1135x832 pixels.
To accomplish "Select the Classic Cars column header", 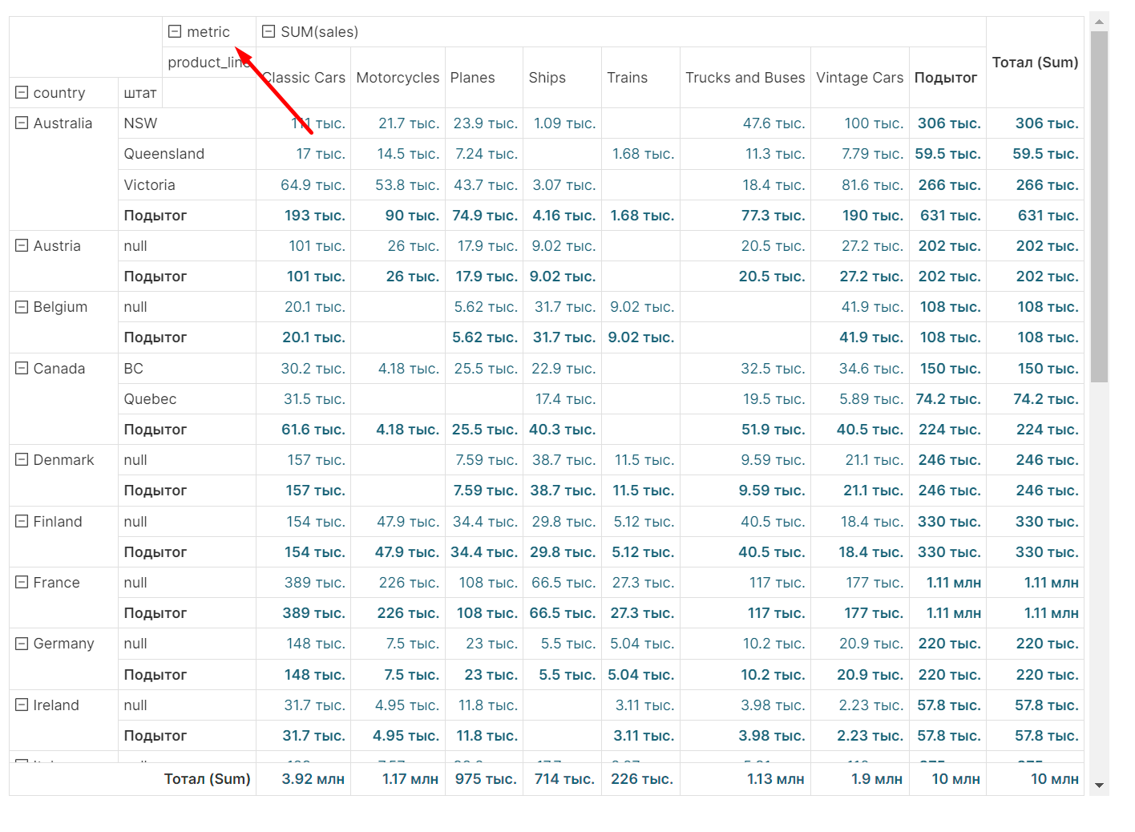I will pyautogui.click(x=304, y=78).
